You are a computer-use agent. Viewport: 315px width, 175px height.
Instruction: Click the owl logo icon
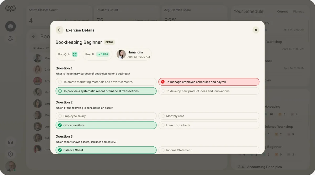[x=10, y=8]
